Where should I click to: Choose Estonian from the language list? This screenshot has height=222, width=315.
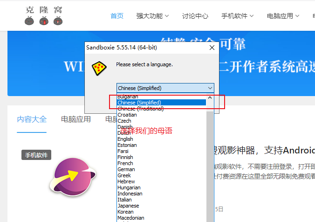point(162,145)
